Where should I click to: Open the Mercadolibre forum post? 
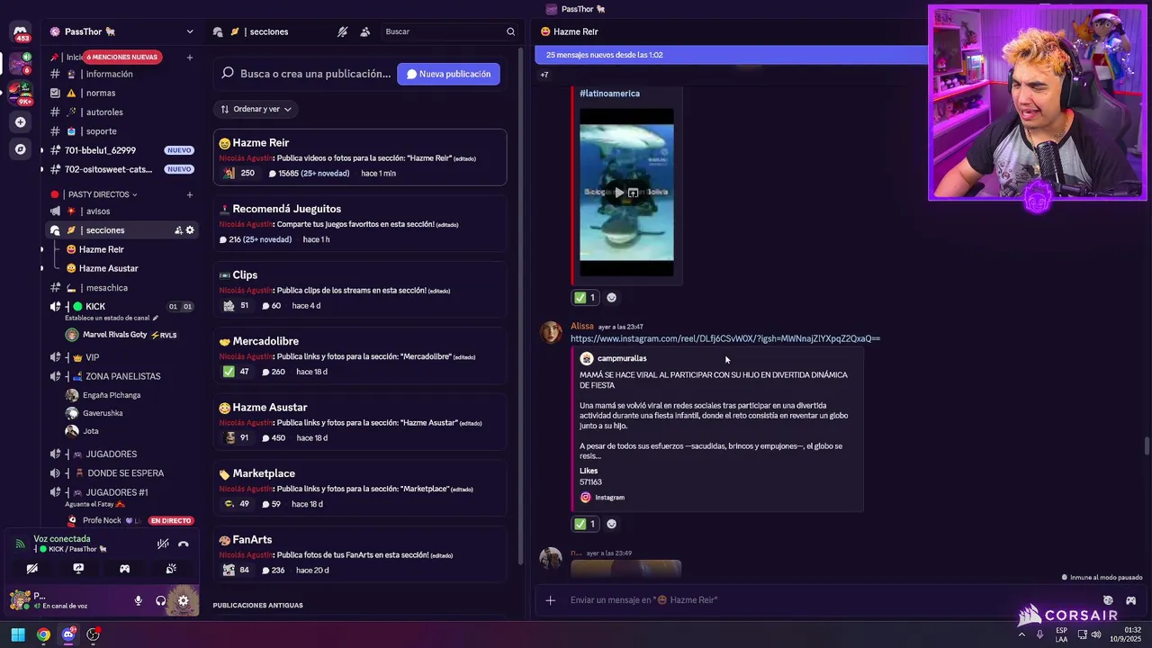pyautogui.click(x=360, y=355)
